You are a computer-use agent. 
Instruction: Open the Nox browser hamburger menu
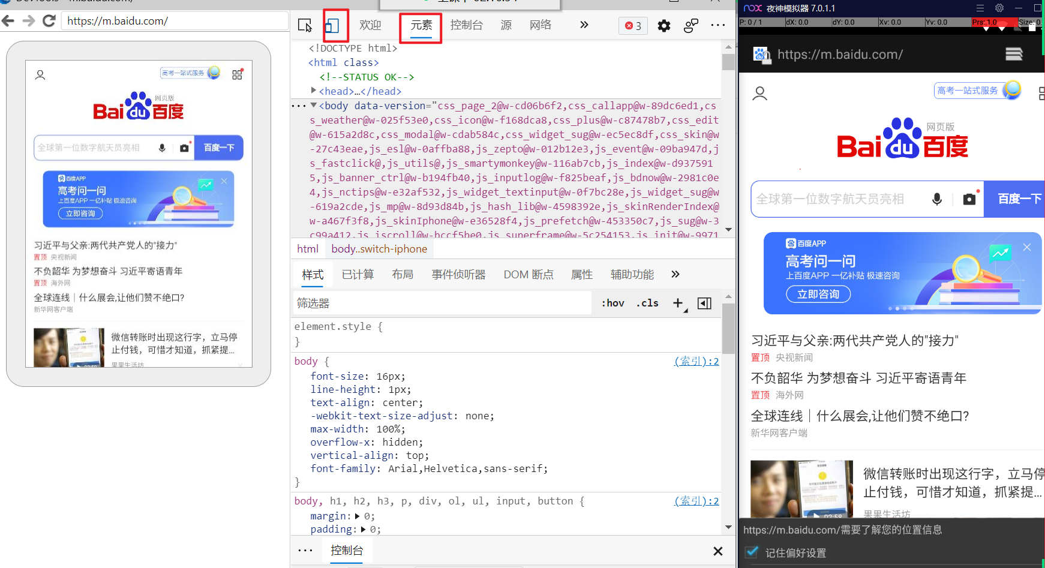tap(1014, 55)
